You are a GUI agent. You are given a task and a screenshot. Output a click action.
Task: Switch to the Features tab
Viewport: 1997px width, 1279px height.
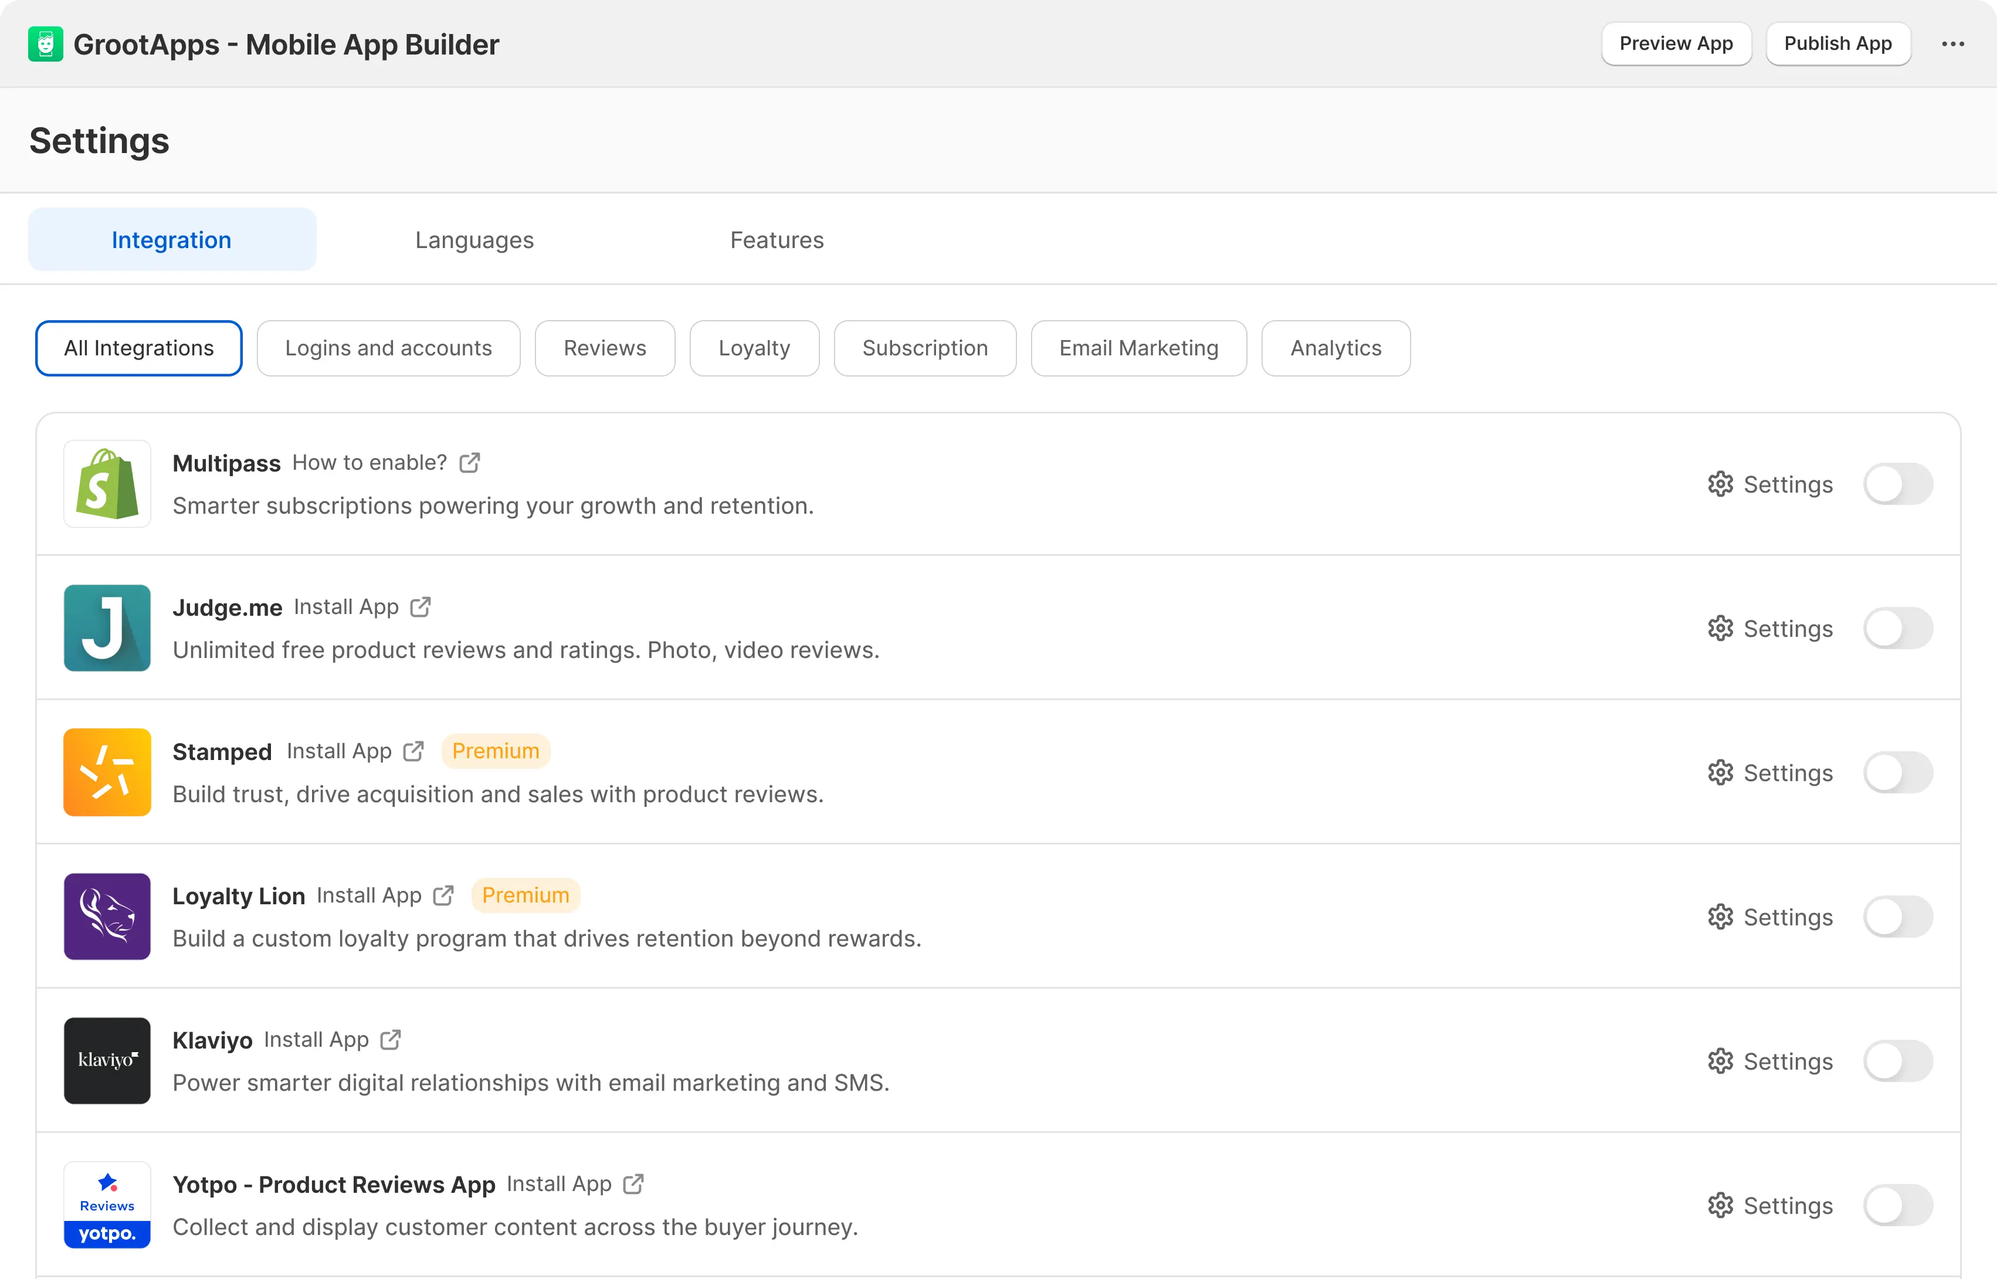click(777, 240)
